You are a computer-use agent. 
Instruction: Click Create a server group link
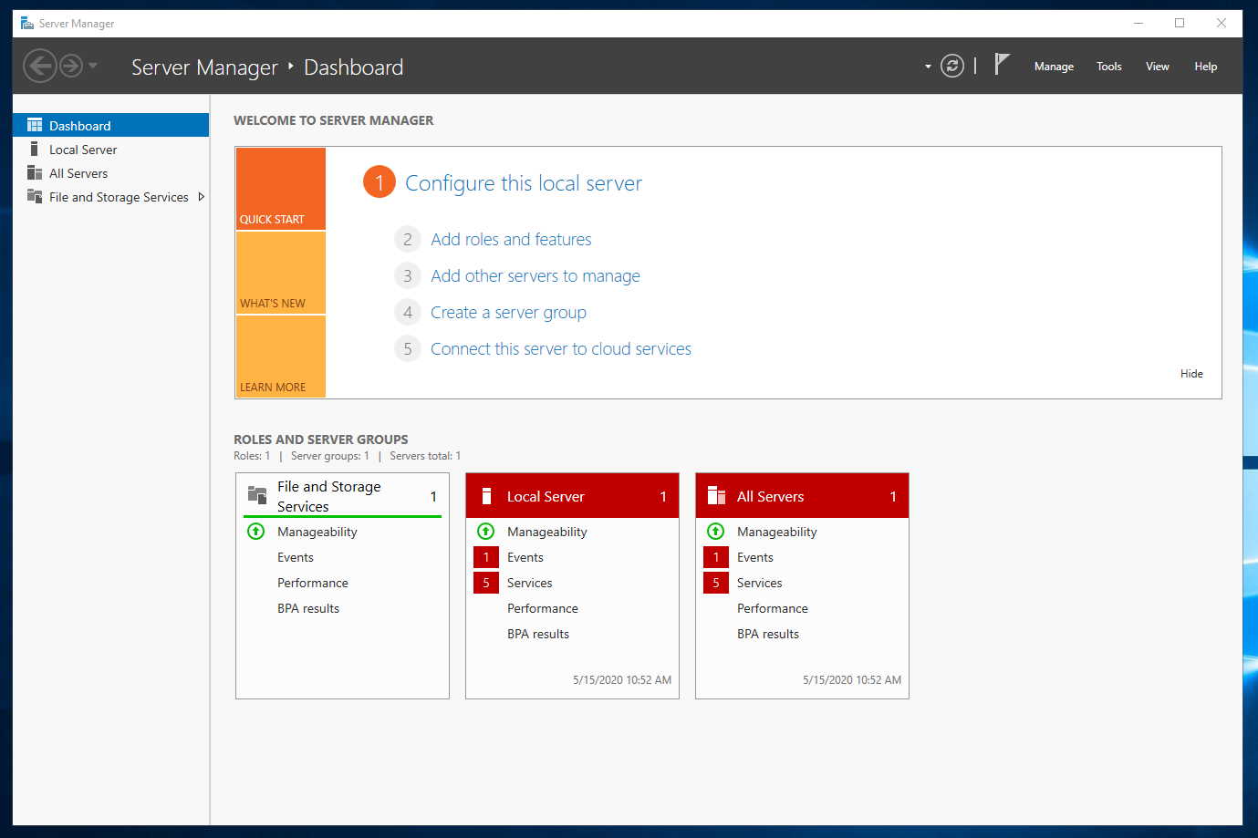(508, 313)
